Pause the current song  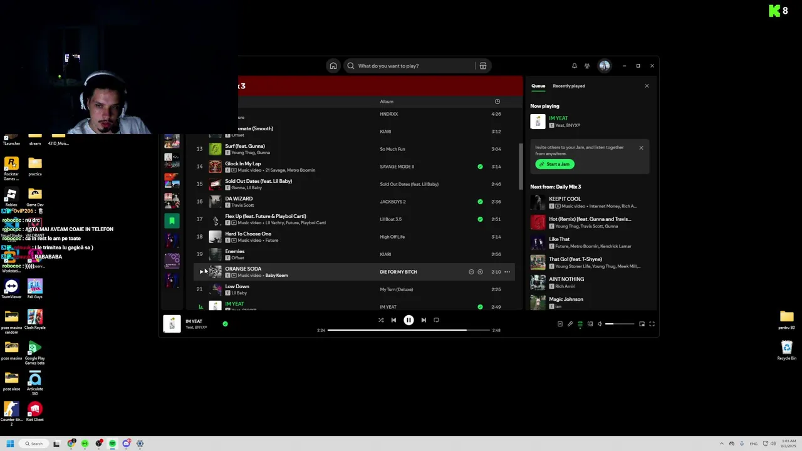tap(409, 320)
